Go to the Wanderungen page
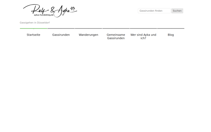 (88, 35)
